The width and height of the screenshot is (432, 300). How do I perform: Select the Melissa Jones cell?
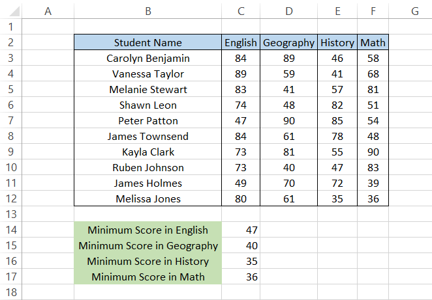click(x=148, y=199)
